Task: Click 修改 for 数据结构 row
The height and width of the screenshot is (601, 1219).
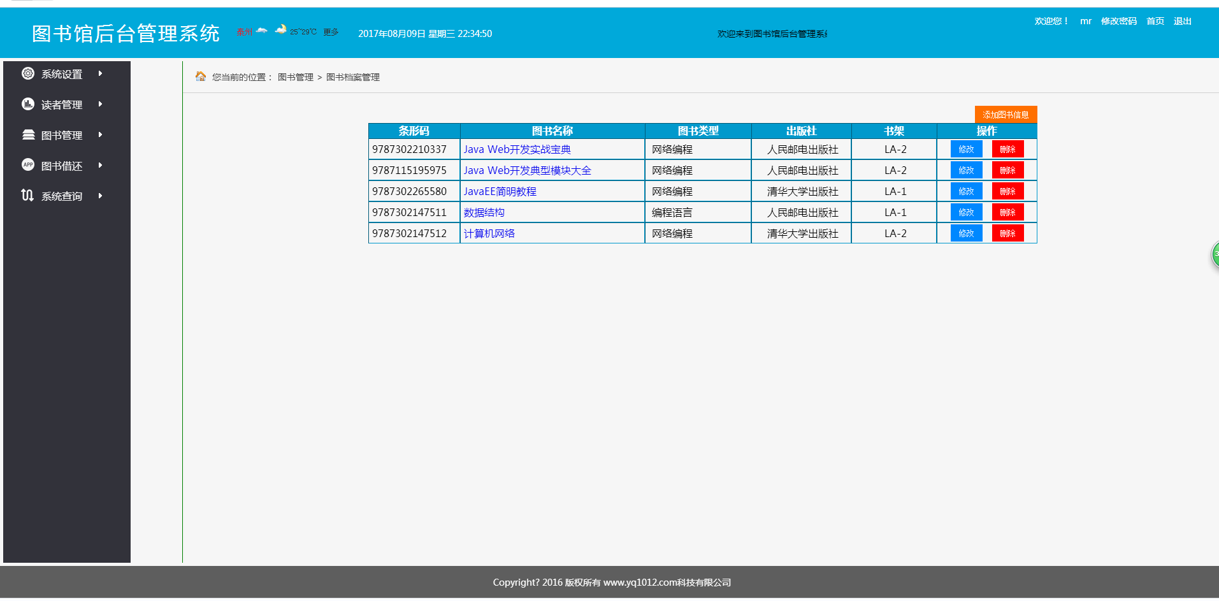Action: [966, 212]
